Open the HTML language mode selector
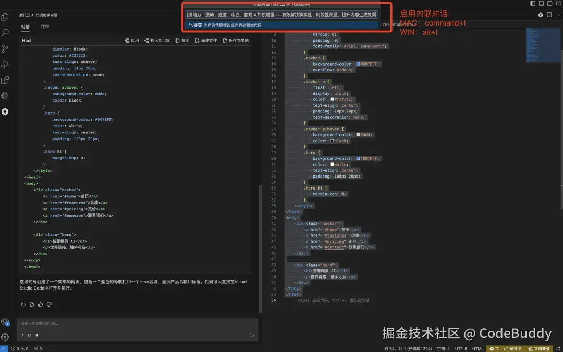The width and height of the screenshot is (563, 352). tap(477, 349)
